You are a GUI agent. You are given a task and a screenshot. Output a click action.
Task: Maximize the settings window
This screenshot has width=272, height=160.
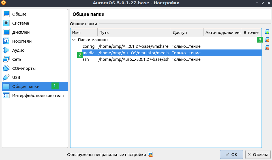click(x=263, y=3)
